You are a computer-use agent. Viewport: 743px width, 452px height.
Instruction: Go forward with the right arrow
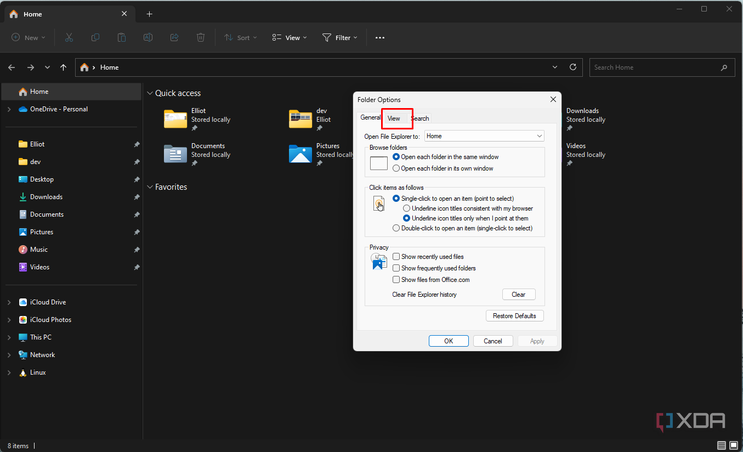pyautogui.click(x=31, y=67)
